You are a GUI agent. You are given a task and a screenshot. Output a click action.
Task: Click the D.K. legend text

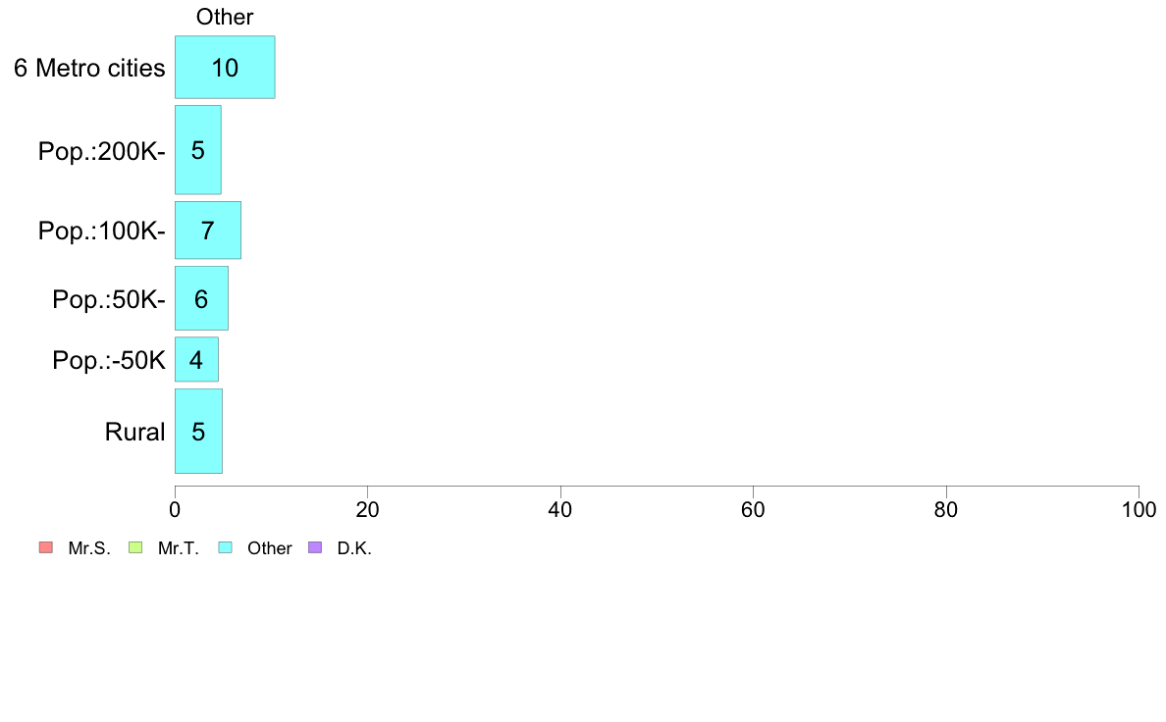354,548
